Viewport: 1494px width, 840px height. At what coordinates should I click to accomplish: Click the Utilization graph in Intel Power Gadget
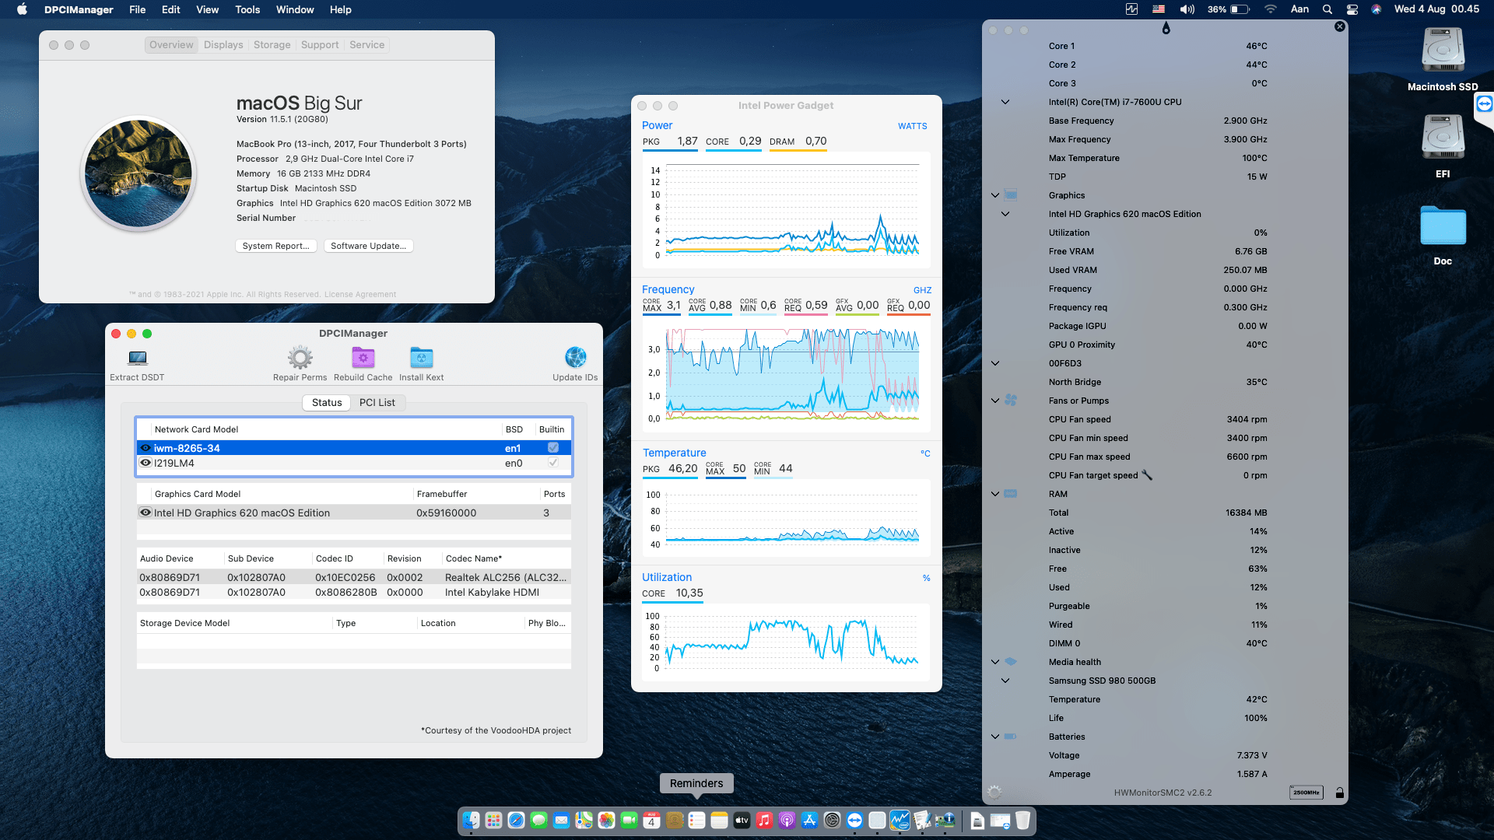pos(786,643)
